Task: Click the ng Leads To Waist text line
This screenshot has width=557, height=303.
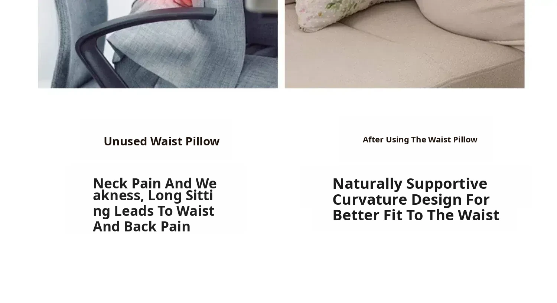Action: [154, 211]
